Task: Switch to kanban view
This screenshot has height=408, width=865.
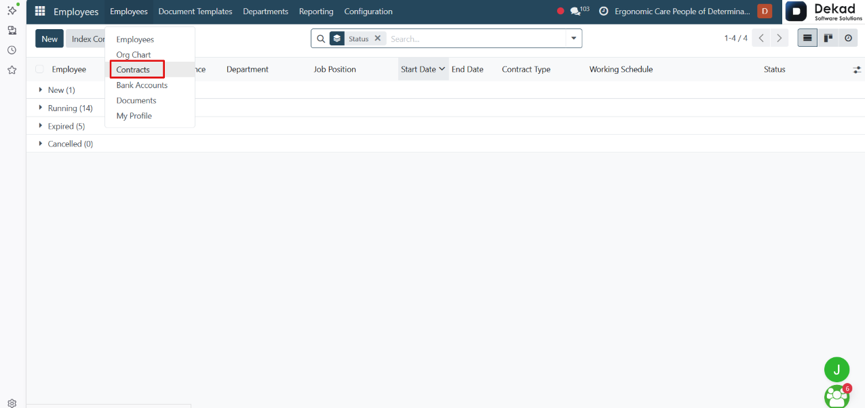Action: tap(828, 39)
